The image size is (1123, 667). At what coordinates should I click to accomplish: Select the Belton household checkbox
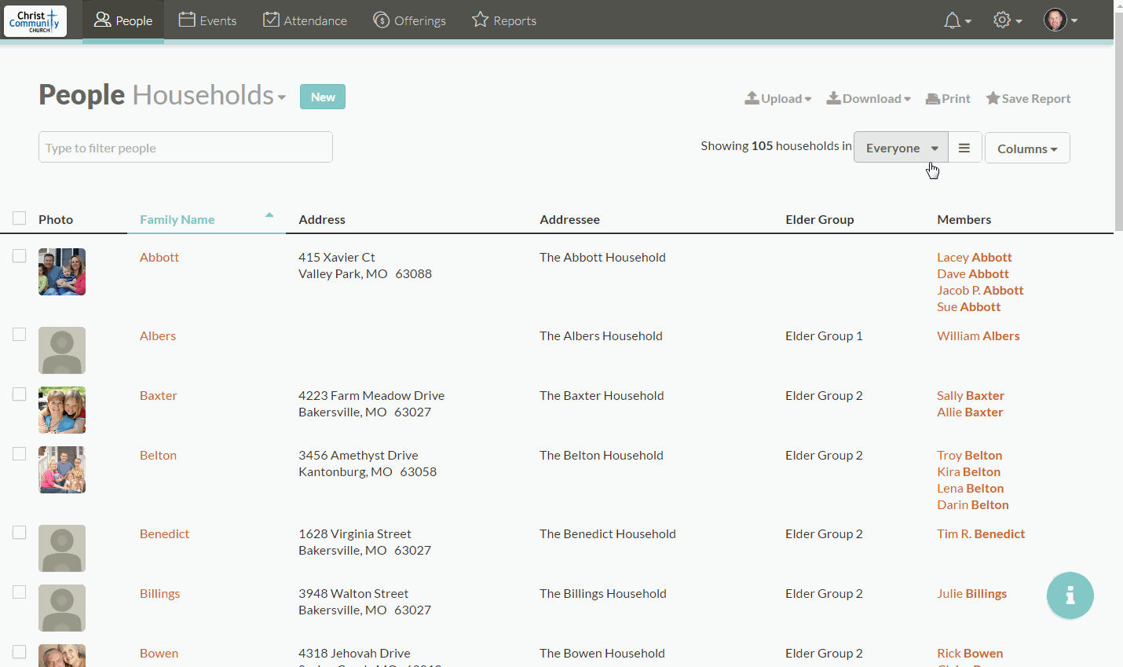[19, 453]
